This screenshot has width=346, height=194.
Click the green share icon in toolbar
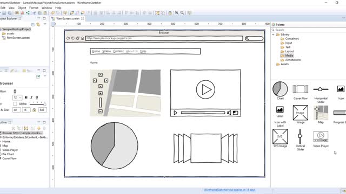coord(28,13)
